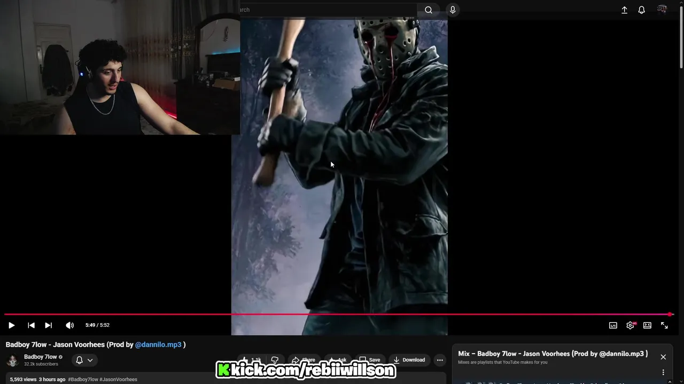Viewport: 684px width, 384px height.
Task: Open more actions three-dot menu
Action: [440, 360]
